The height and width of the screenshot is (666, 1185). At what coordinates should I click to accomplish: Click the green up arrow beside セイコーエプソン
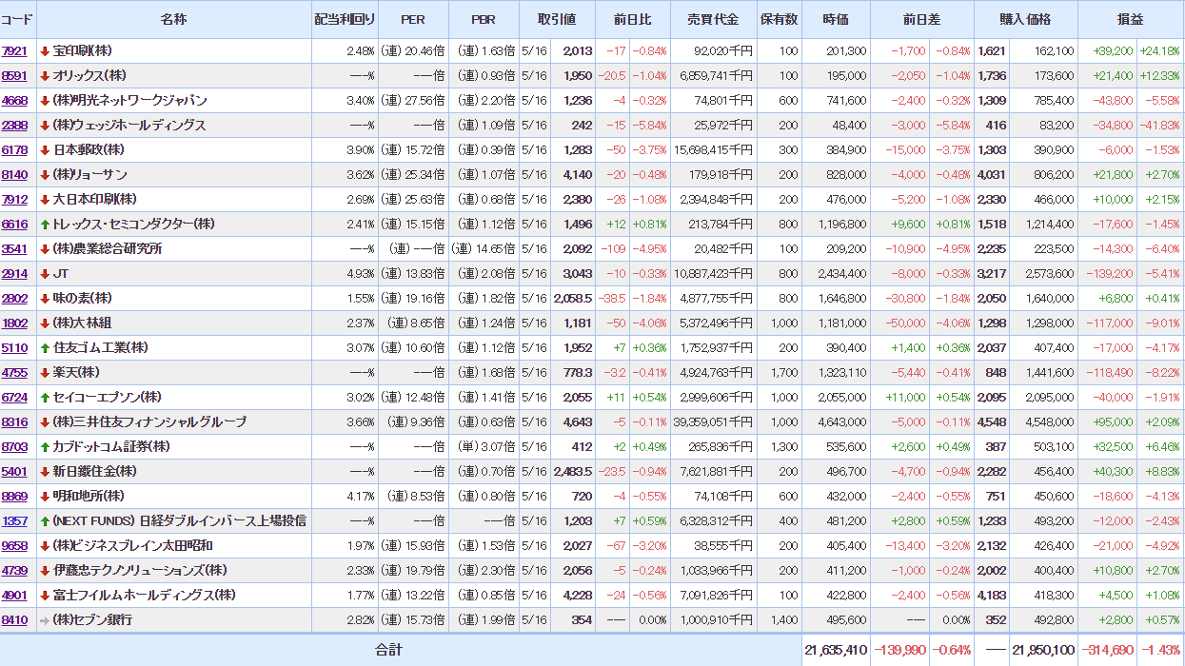(45, 397)
